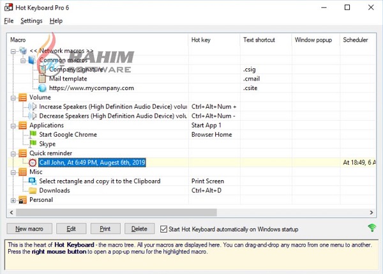Click the Window popup column header
The height and width of the screenshot is (274, 383).
coord(315,40)
